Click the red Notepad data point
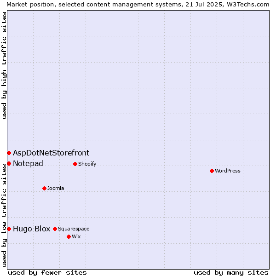 coord(9,164)
